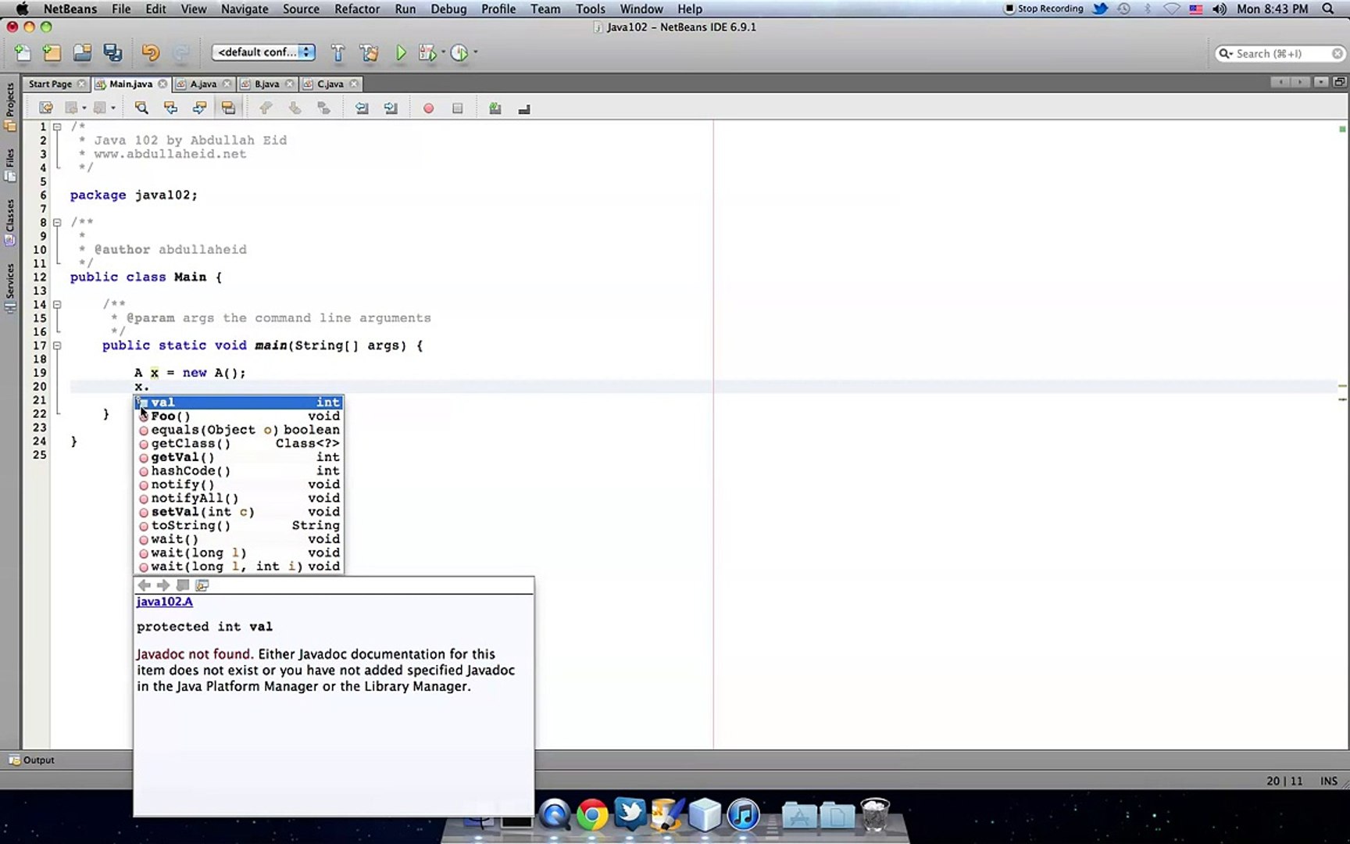Collapse the main method code fold
1350x844 pixels.
57,345
